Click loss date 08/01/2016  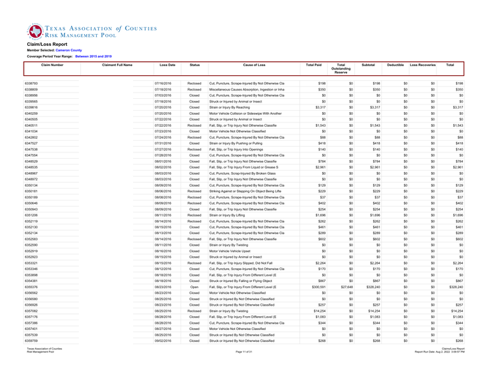[163, 162]
